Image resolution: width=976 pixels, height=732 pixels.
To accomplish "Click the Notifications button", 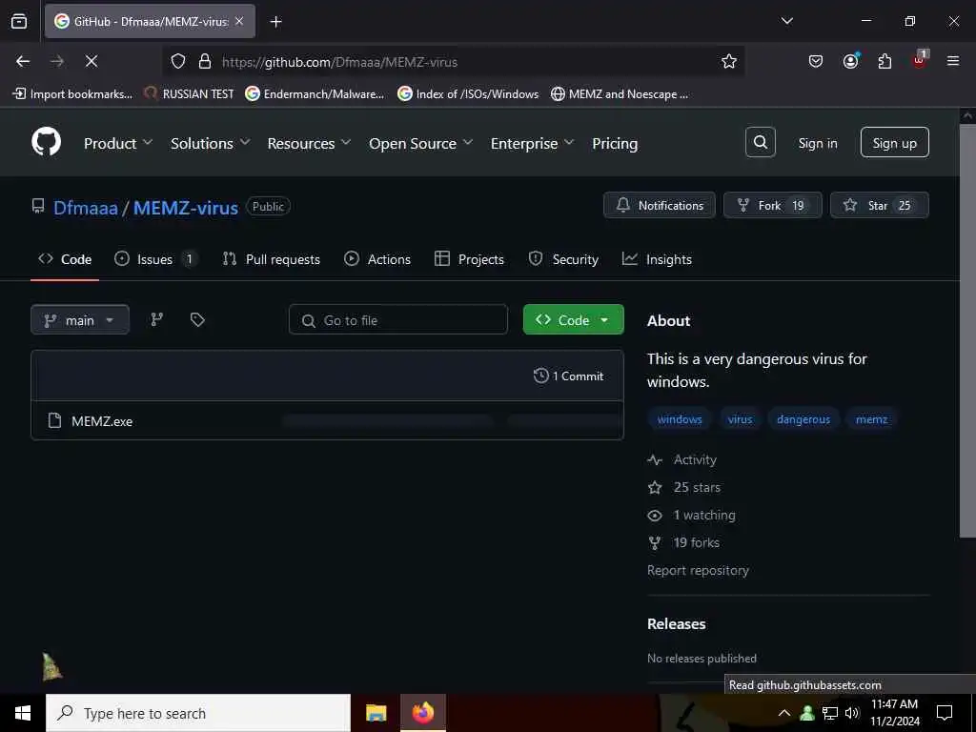I will 660,205.
